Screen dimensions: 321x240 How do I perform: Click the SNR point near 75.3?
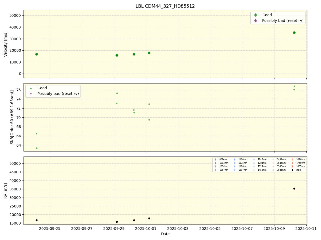pos(117,93)
